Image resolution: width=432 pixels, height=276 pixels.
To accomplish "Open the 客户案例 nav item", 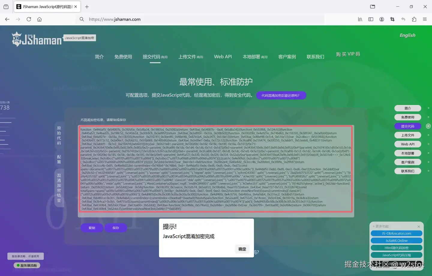I will click(x=287, y=57).
